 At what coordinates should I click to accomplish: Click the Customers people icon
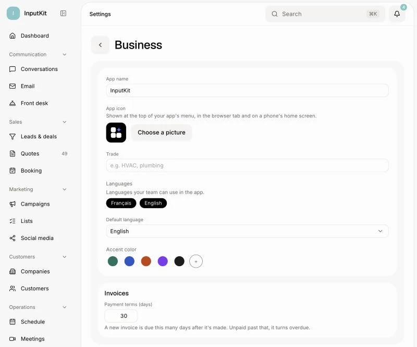pyautogui.click(x=13, y=289)
